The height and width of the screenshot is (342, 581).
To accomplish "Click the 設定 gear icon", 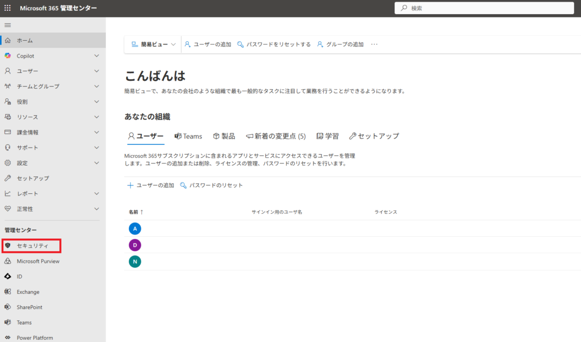I will click(x=8, y=163).
